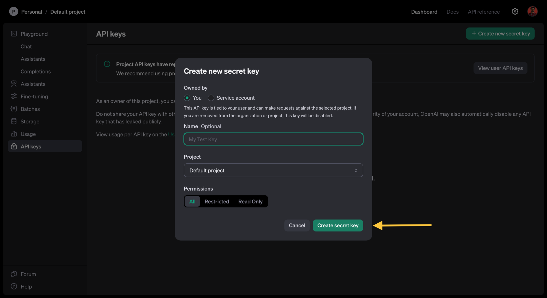Set permissions to Restricted

[x=217, y=202]
